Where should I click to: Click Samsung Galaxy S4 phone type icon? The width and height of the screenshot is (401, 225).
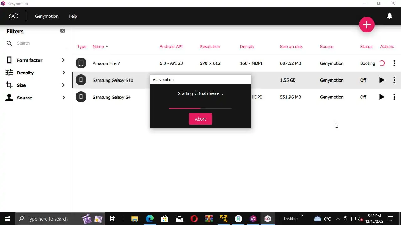point(81,97)
